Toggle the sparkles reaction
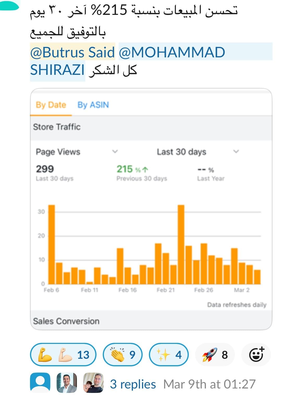 (x=169, y=355)
